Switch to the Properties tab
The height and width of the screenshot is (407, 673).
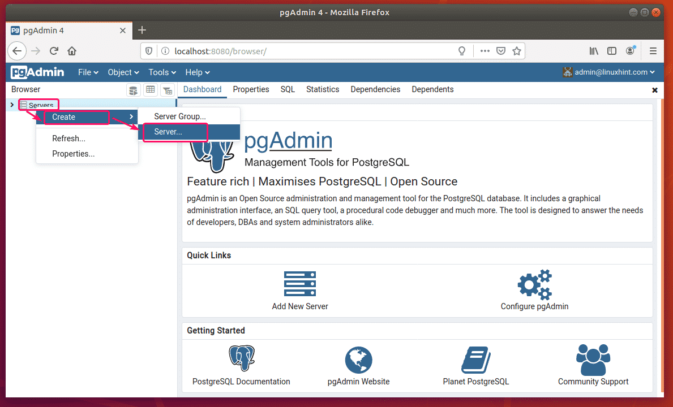coord(251,89)
